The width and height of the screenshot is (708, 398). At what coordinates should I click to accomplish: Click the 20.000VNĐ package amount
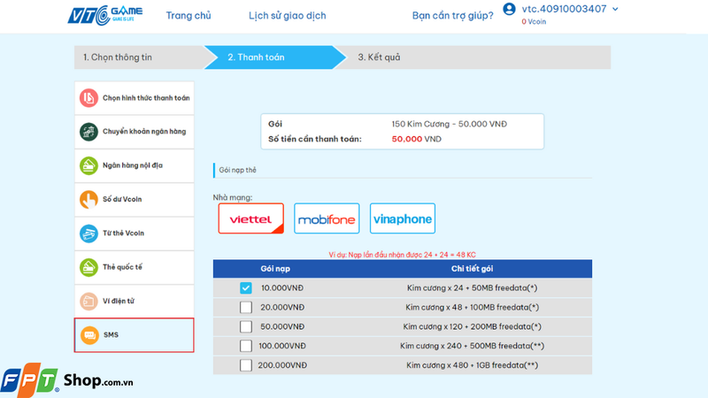click(282, 307)
